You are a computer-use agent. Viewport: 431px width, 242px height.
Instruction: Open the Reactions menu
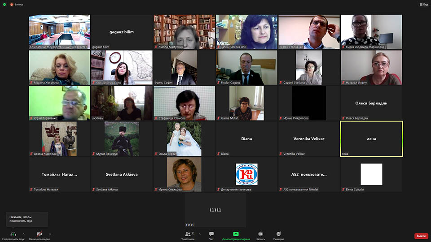278,234
